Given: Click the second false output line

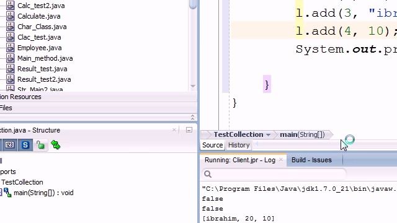Looking at the screenshot, I should (212, 209).
